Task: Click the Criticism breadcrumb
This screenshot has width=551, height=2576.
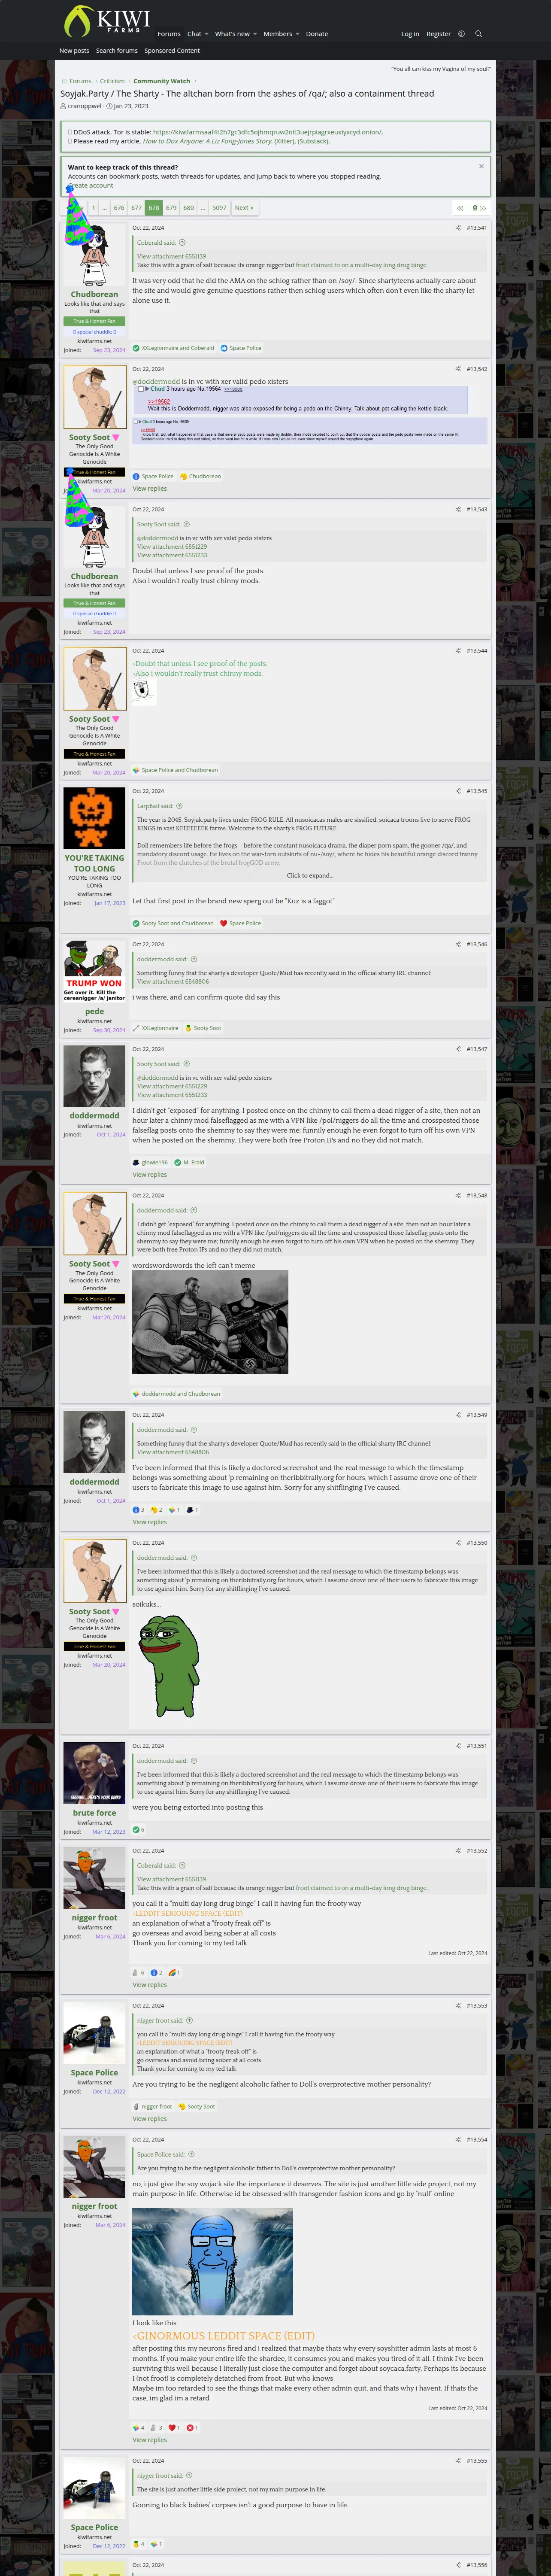Action: pyautogui.click(x=112, y=81)
